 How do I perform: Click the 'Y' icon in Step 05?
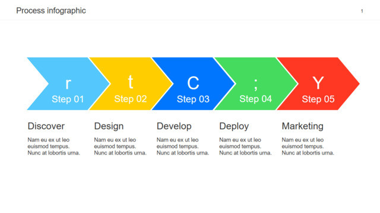click(x=318, y=83)
